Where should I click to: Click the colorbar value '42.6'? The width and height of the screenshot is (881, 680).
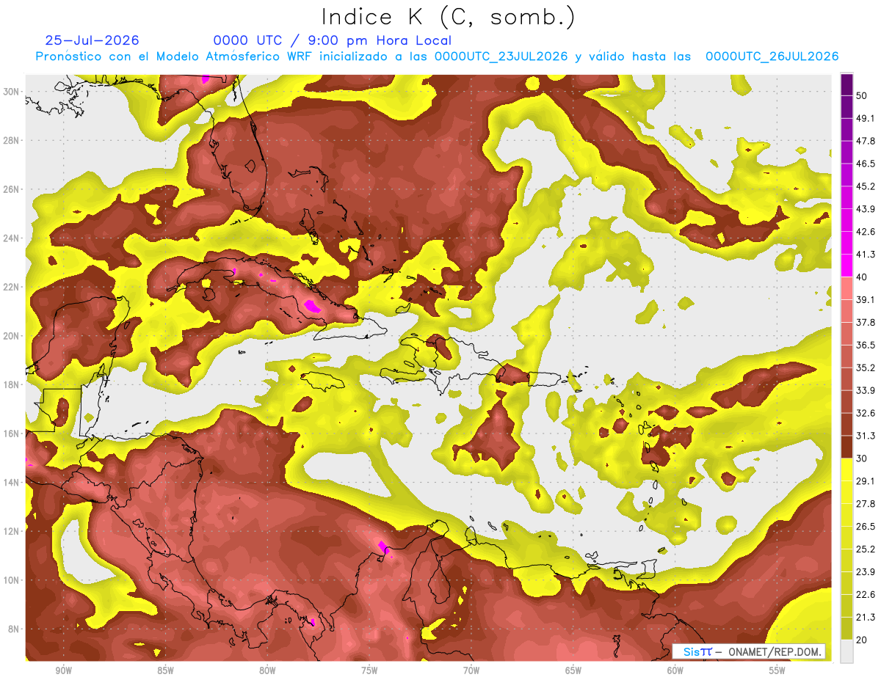pyautogui.click(x=866, y=232)
